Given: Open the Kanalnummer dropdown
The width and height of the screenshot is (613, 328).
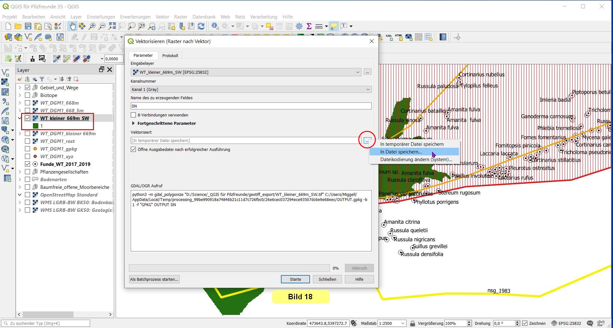Looking at the screenshot, I should [x=251, y=89].
